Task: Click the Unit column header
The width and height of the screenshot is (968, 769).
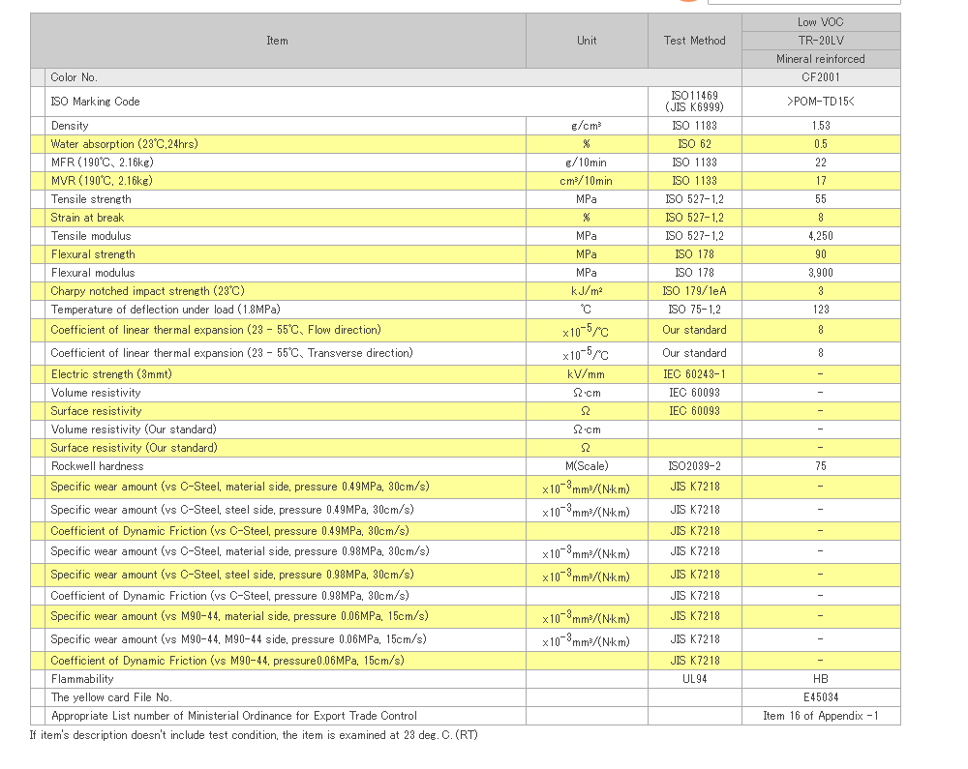Action: [x=587, y=41]
